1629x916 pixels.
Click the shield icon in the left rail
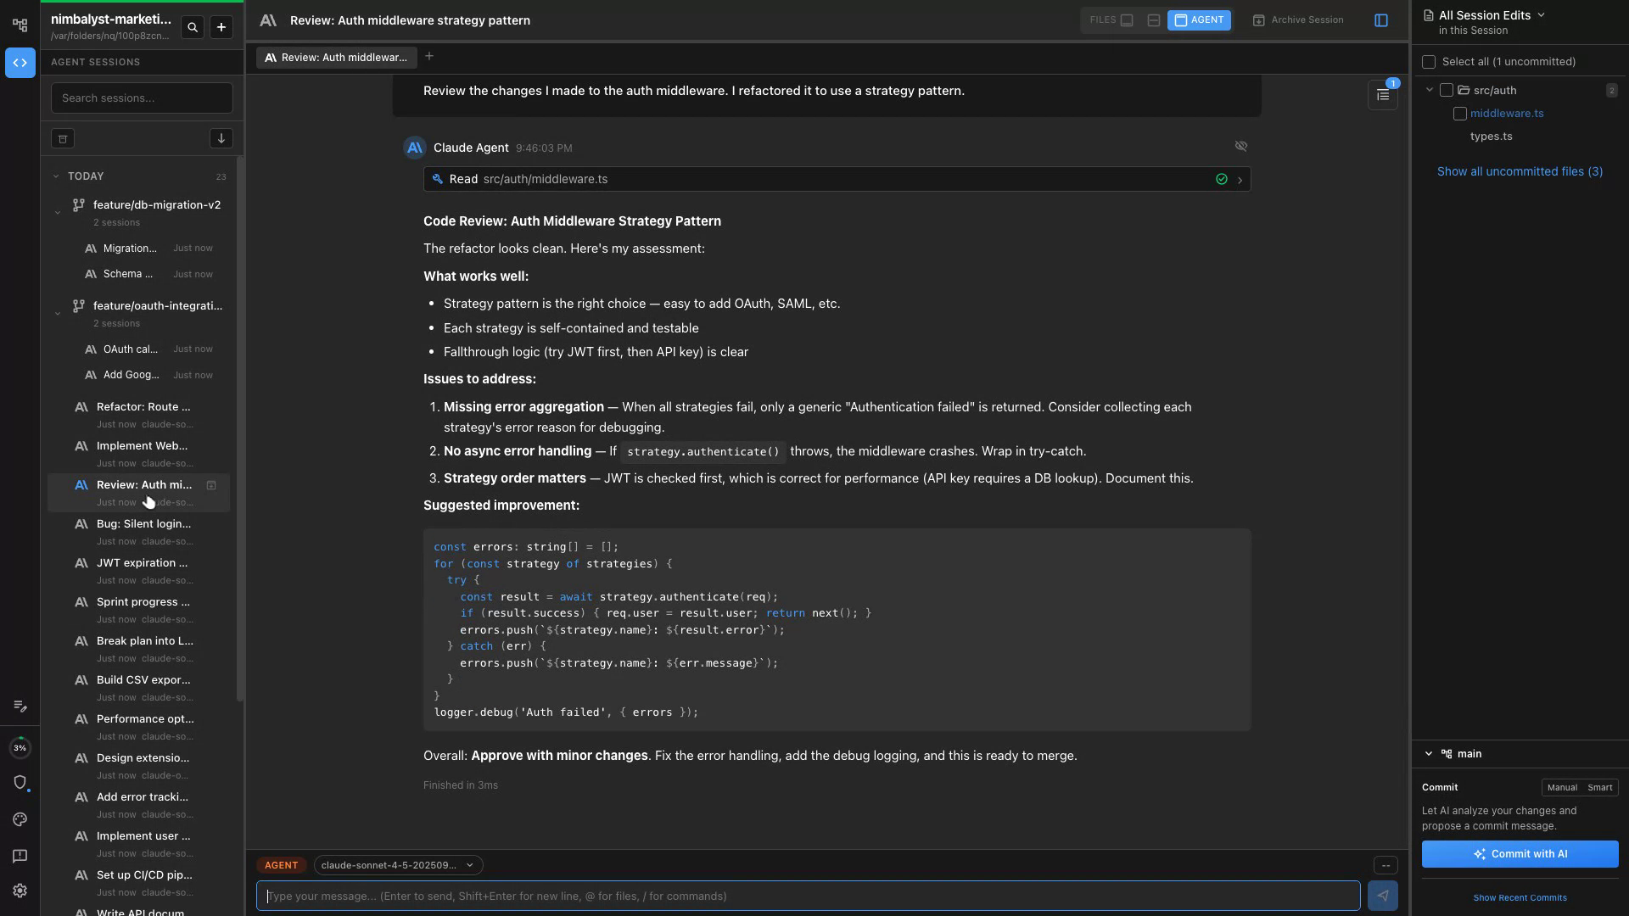20,783
